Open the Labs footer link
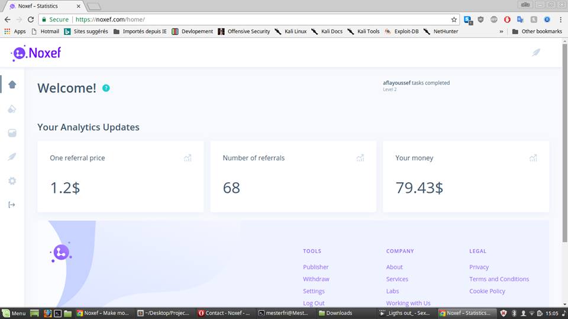This screenshot has width=568, height=319. click(x=392, y=291)
